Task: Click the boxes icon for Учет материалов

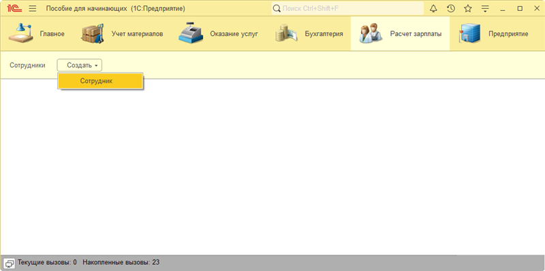Action: click(x=93, y=33)
